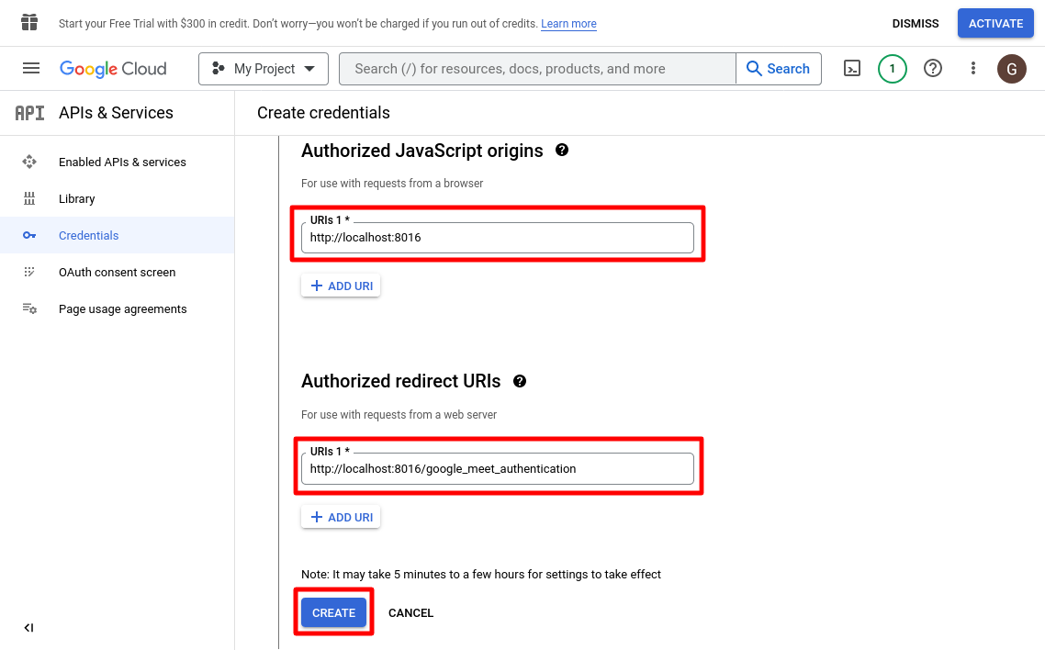Open the Help question mark icon
The height and width of the screenshot is (650, 1045).
coord(933,69)
